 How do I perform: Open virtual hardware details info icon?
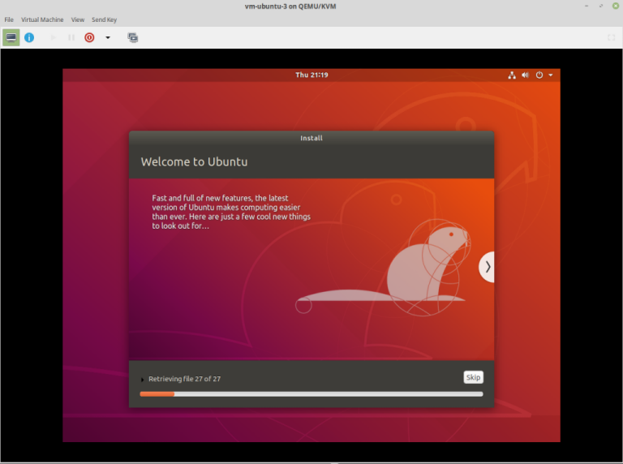(x=29, y=37)
